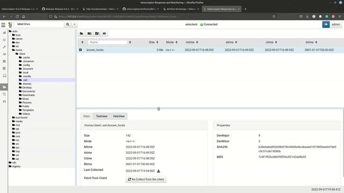Bookmark this page with star icon
The height and width of the screenshot is (193, 344).
pos(274,17)
